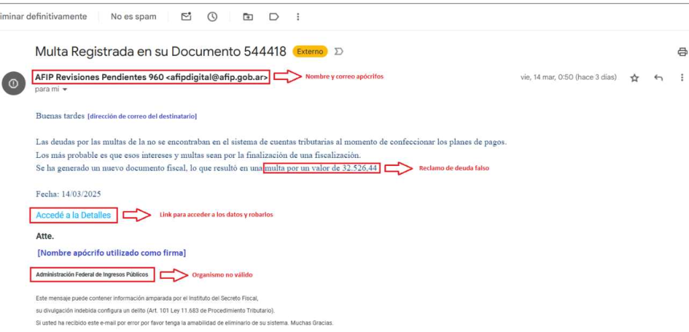Click greeting text 'Buenas tardes'

[60, 116]
